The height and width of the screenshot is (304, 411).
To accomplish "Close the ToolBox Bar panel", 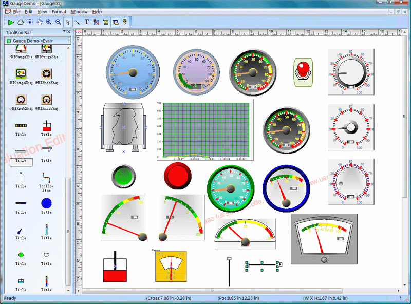I will (69, 32).
